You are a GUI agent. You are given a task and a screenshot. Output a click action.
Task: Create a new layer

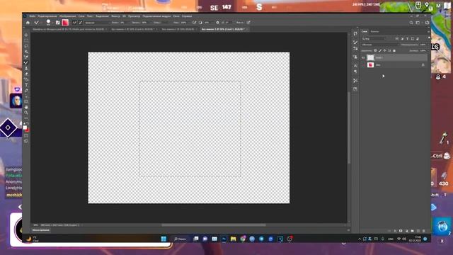coord(418,231)
